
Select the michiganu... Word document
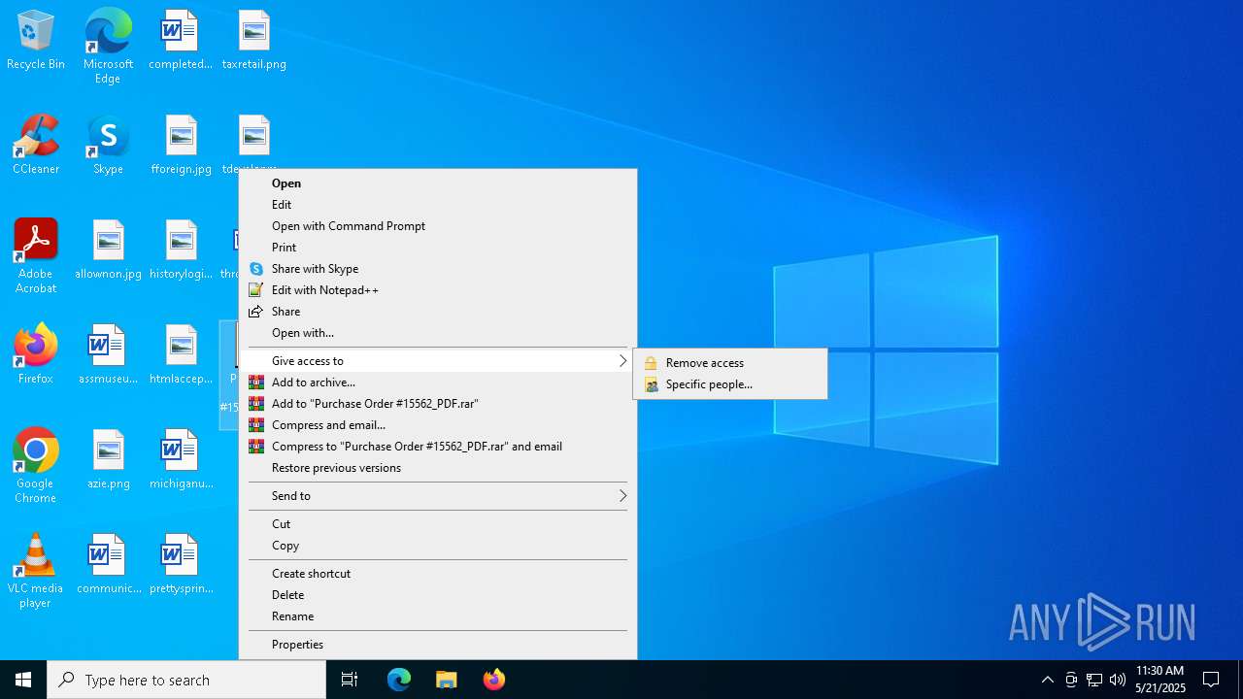(182, 459)
